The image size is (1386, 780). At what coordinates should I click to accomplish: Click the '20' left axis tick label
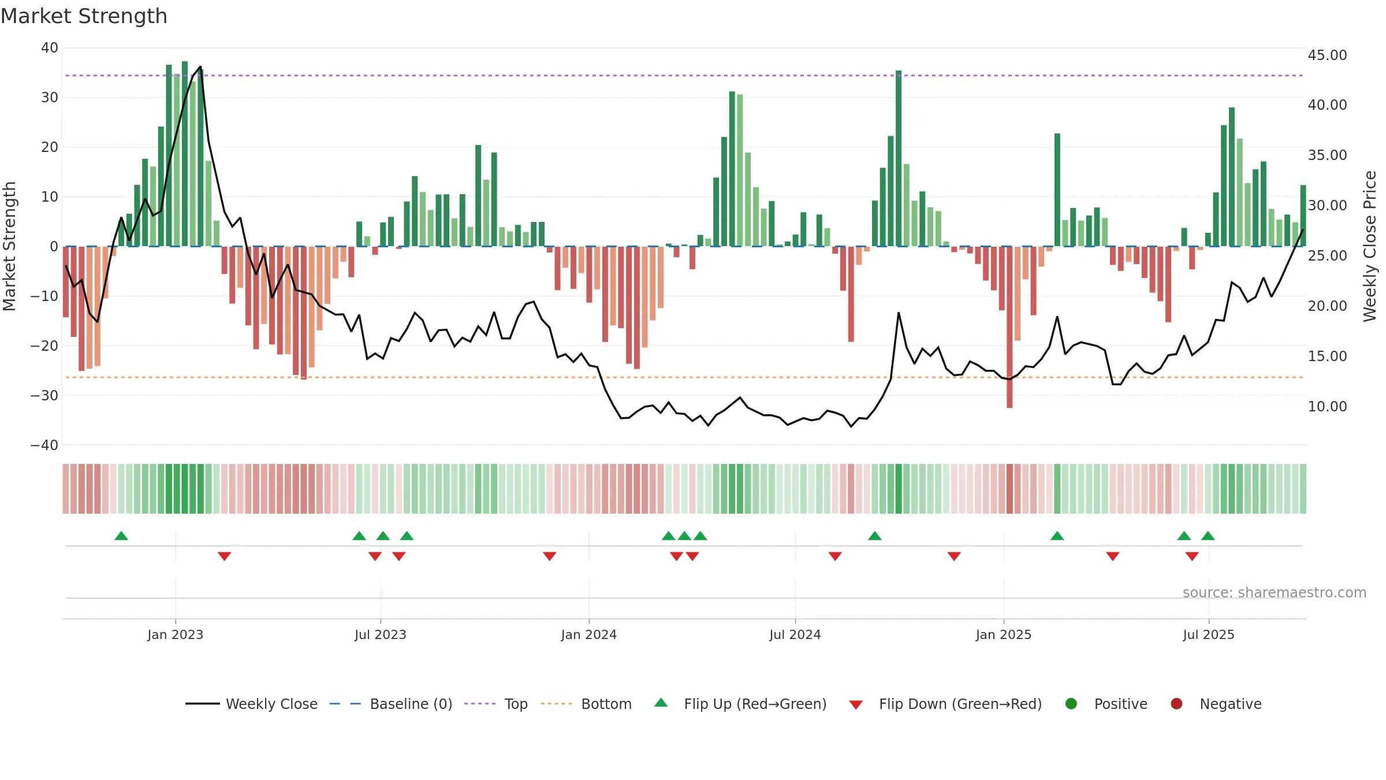pos(50,147)
